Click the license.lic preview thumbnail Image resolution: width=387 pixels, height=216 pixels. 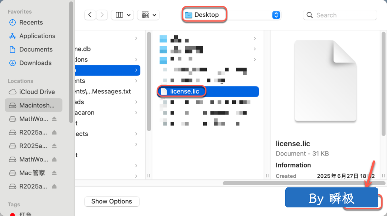pyautogui.click(x=325, y=81)
